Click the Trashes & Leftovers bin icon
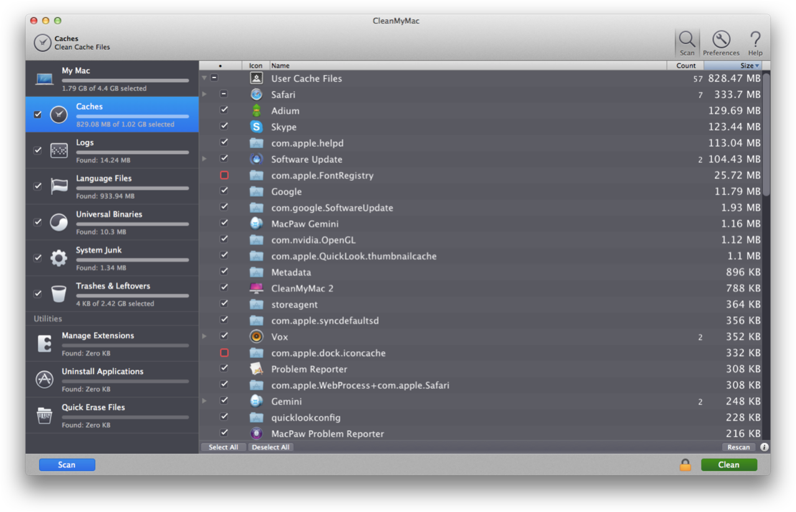The width and height of the screenshot is (796, 512). click(58, 294)
